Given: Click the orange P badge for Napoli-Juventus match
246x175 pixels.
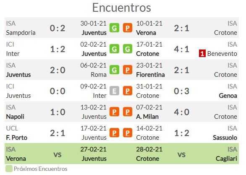Looking at the screenshot, I should (x=114, y=112).
